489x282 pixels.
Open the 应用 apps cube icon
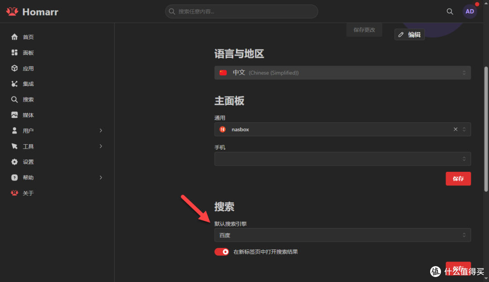click(14, 68)
